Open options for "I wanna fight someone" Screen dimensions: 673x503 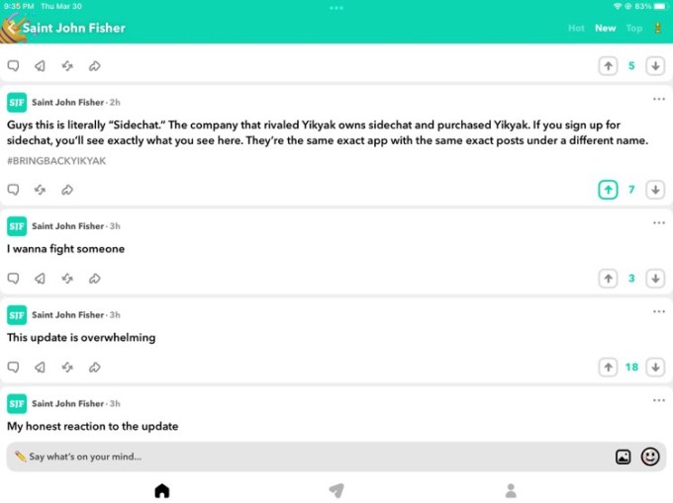(659, 222)
